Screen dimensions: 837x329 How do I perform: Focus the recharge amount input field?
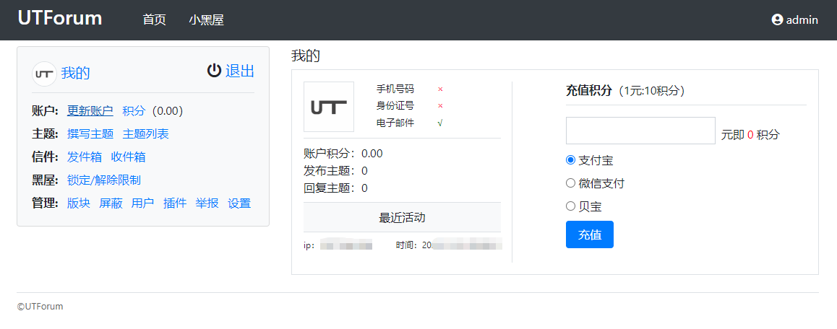pos(640,131)
